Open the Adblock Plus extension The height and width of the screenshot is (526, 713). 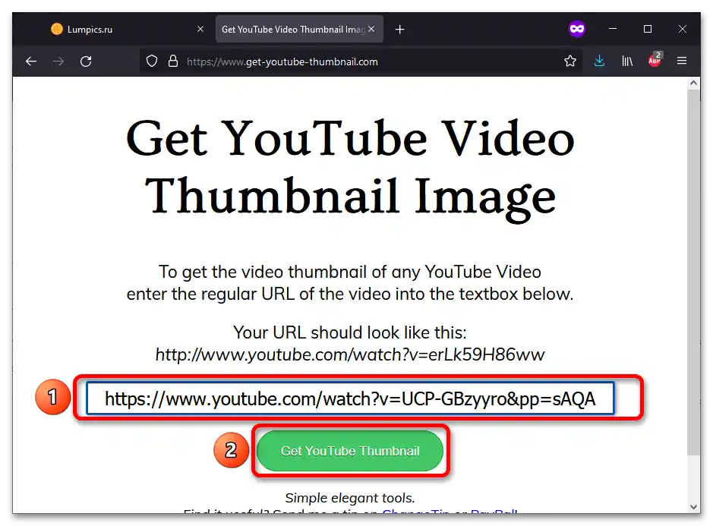point(655,59)
